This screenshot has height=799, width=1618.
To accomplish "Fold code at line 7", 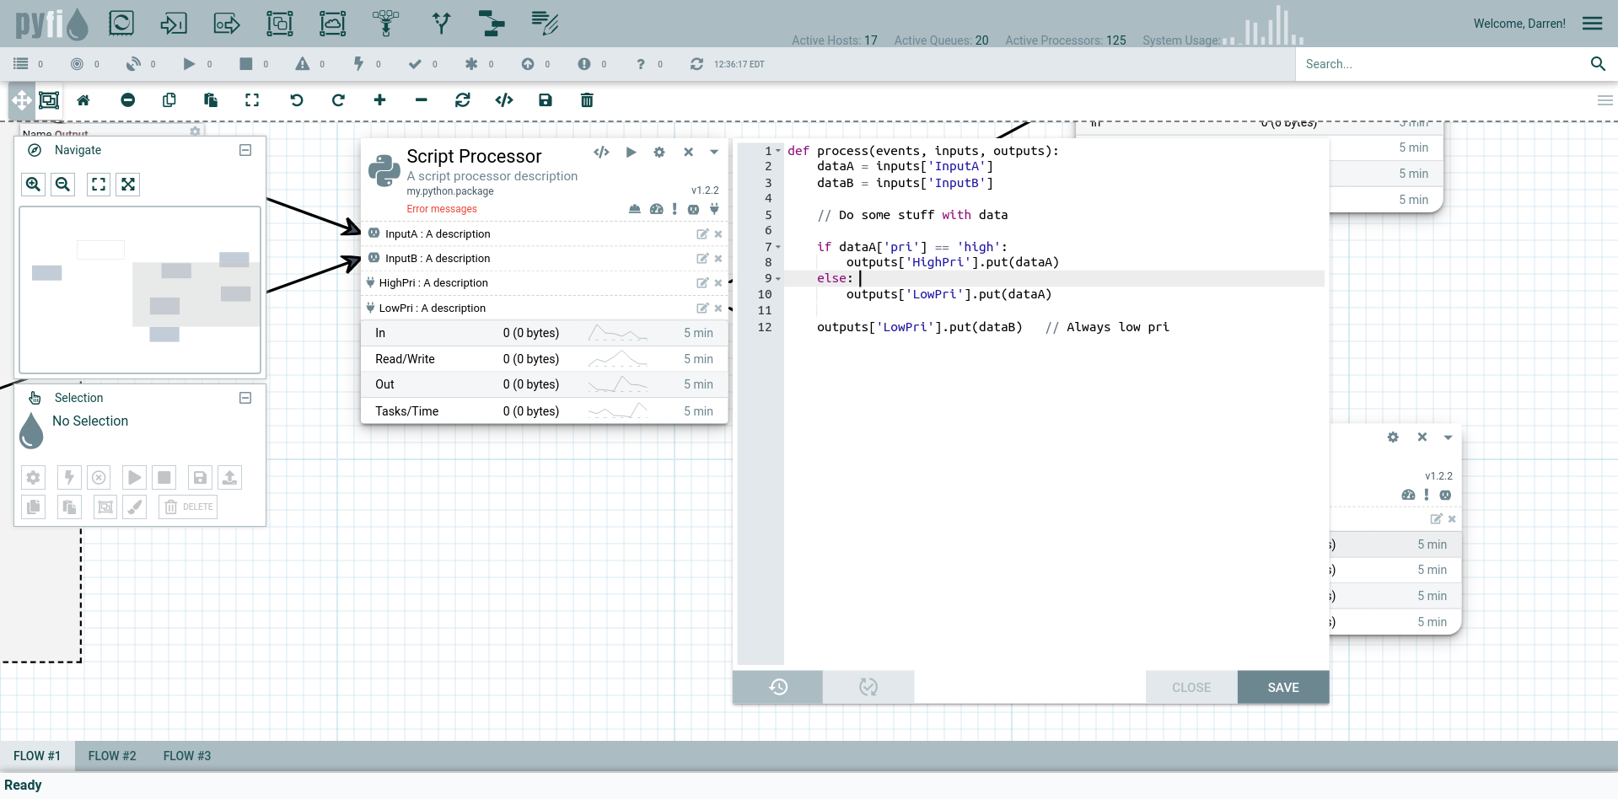I will pos(778,247).
